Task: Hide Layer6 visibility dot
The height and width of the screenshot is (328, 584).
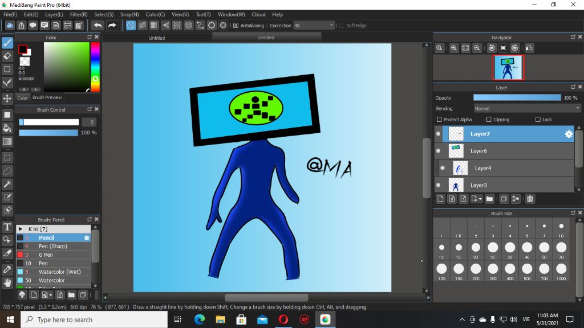Action: 439,151
